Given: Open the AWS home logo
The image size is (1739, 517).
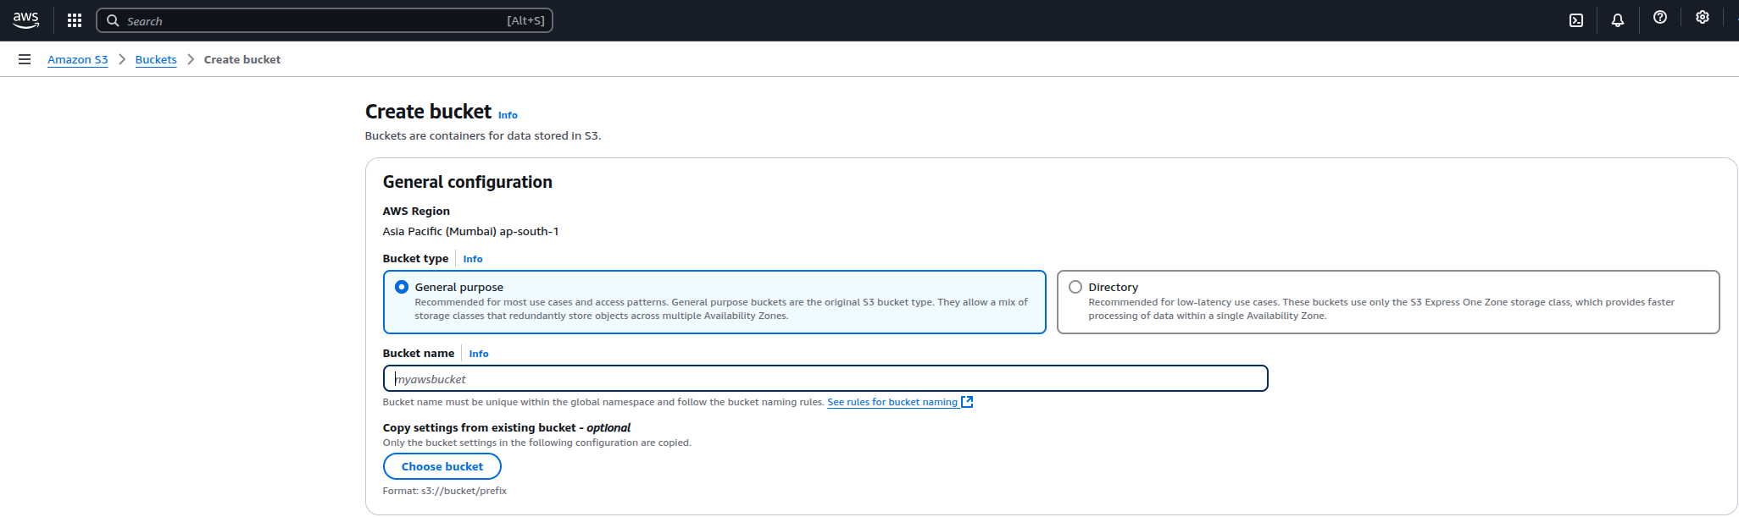Looking at the screenshot, I should point(25,20).
